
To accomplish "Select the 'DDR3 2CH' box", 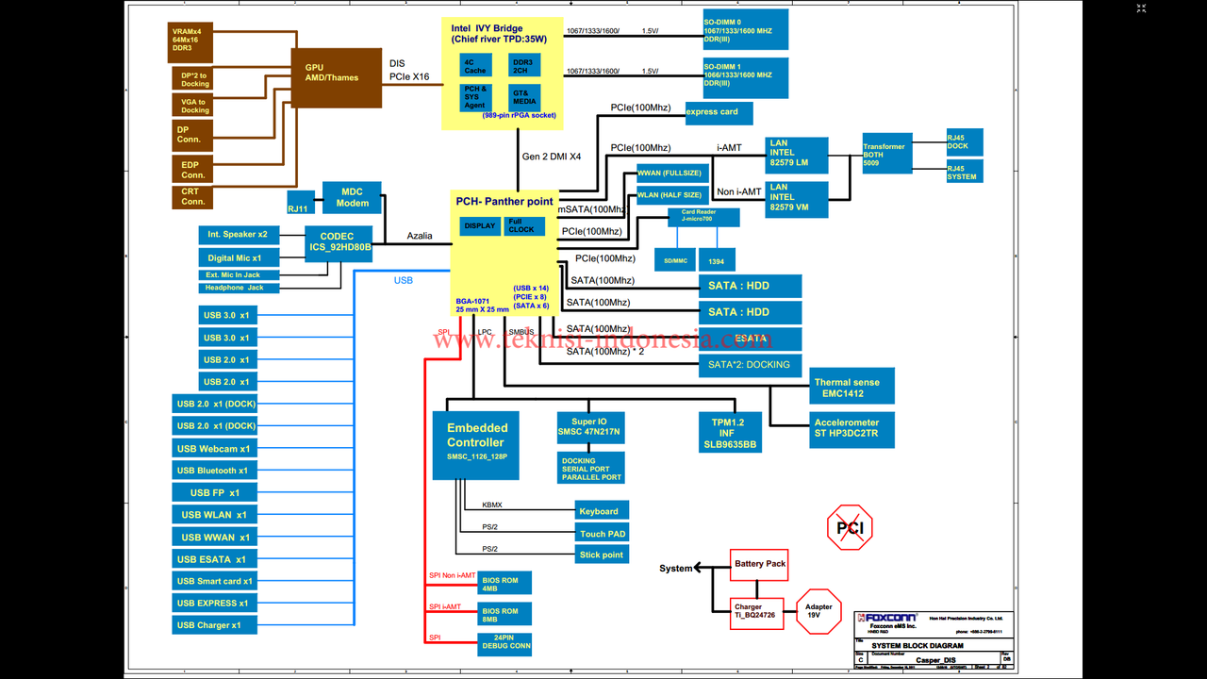I will (x=524, y=65).
